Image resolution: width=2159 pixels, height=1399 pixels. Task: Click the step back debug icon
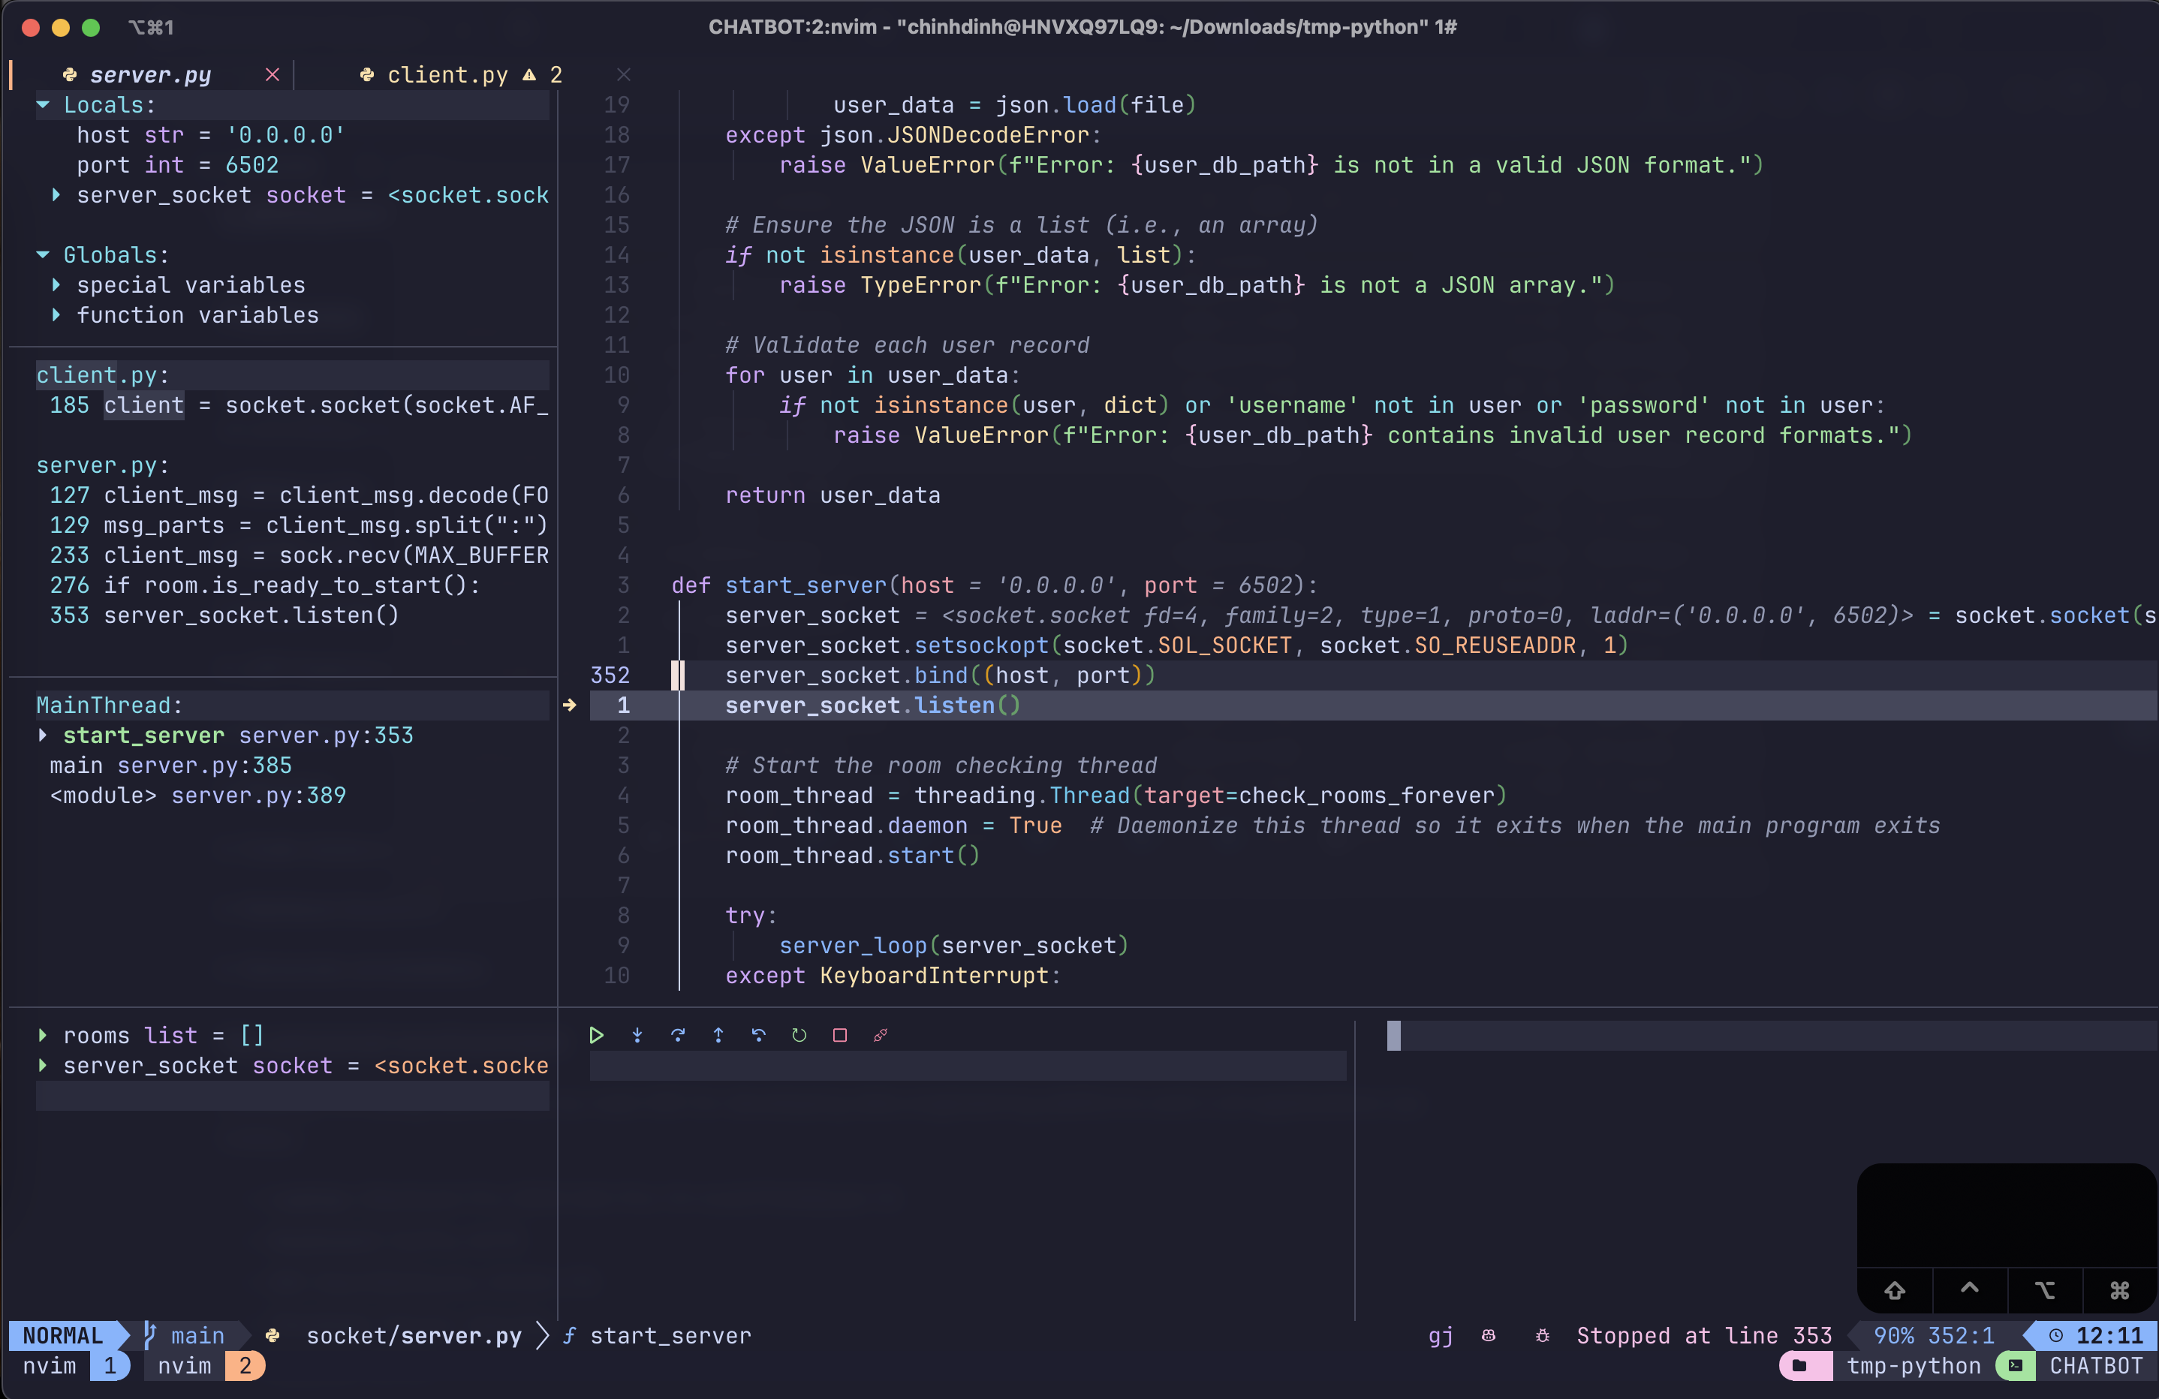tap(758, 1034)
